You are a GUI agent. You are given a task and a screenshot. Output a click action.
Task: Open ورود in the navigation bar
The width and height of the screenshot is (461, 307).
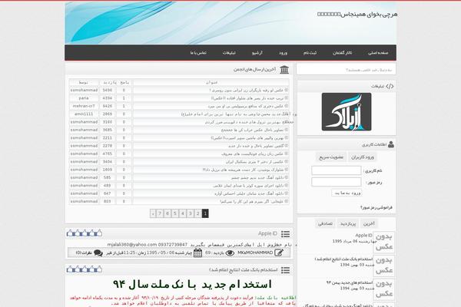coord(283,53)
